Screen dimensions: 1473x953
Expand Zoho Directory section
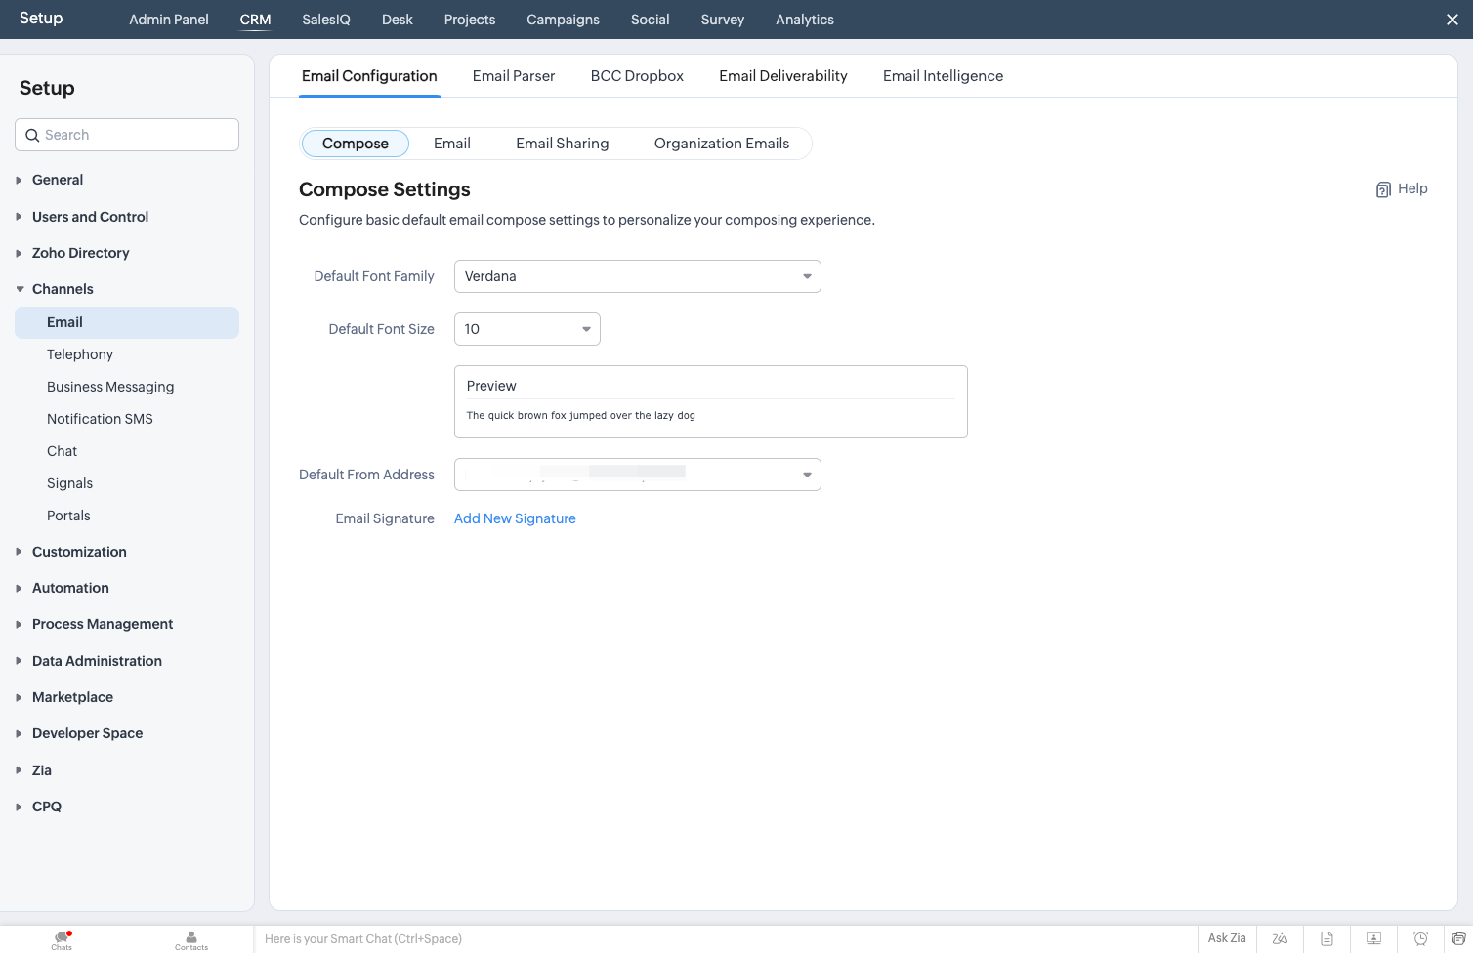(x=80, y=253)
